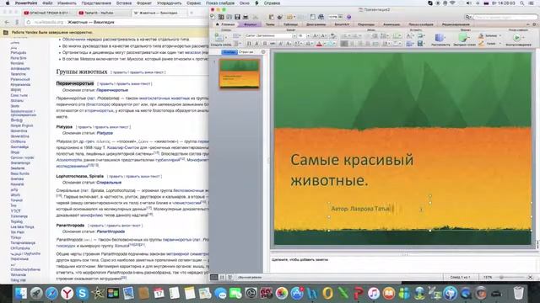Click the slide title Самые красивый животные
The width and height of the screenshot is (540, 303).
[x=352, y=170]
